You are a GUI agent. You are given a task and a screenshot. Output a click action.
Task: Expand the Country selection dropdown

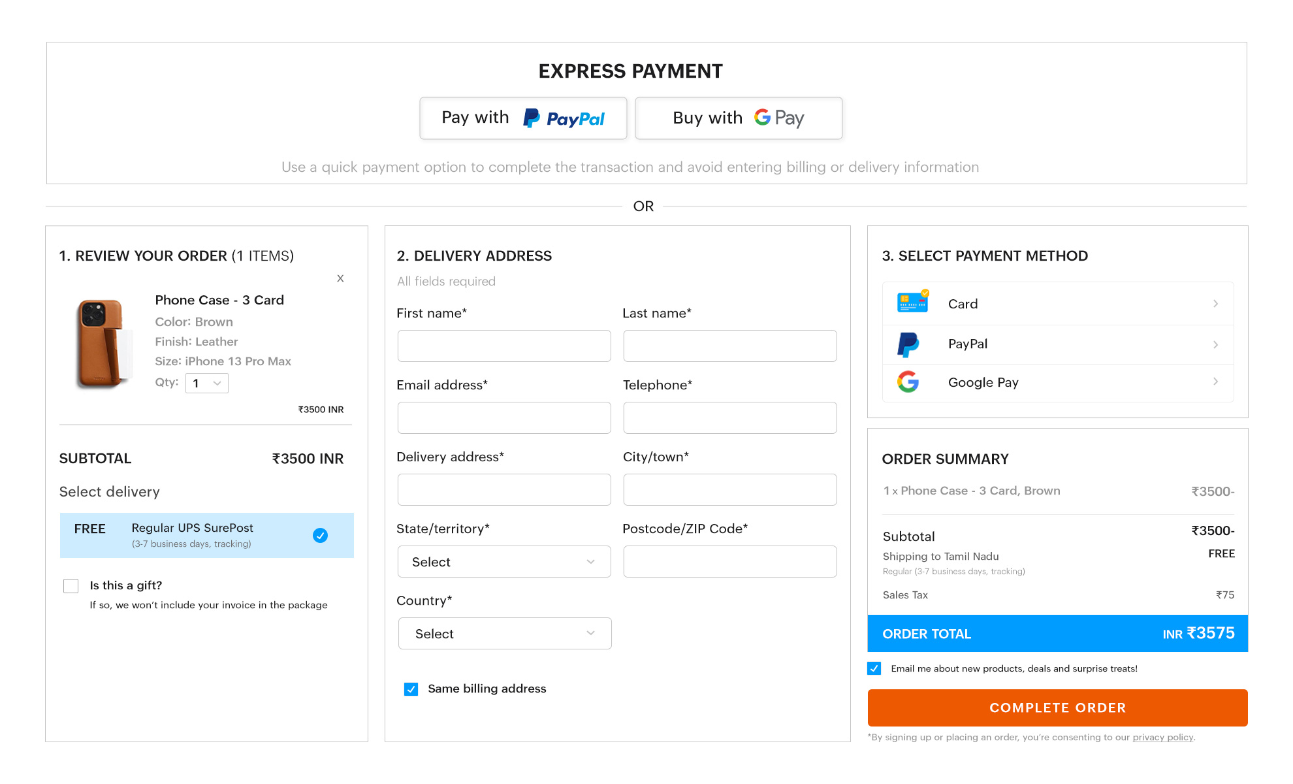[504, 633]
